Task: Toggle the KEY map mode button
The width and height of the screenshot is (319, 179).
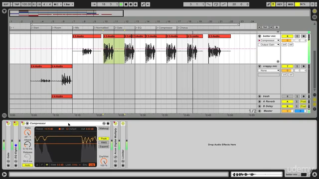Action: tap(280, 4)
